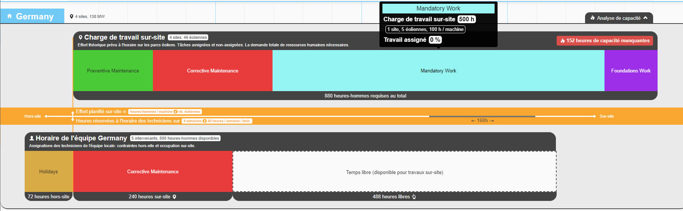Click the Holidays block in team schedule
Image resolution: width=683 pixels, height=211 pixels.
49,171
